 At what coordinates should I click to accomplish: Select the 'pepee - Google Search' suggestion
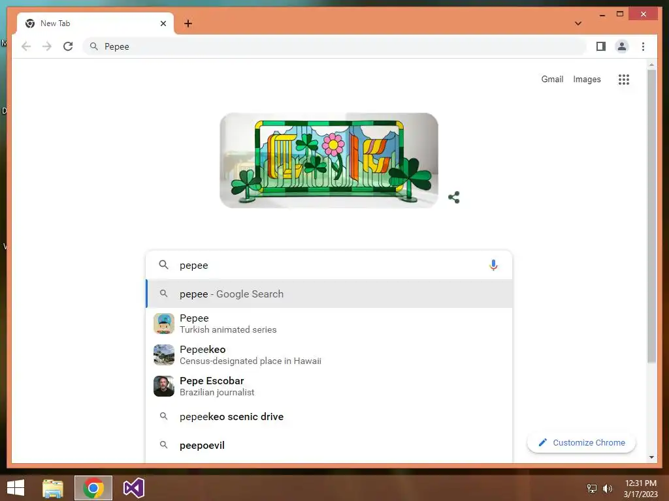coord(329,294)
